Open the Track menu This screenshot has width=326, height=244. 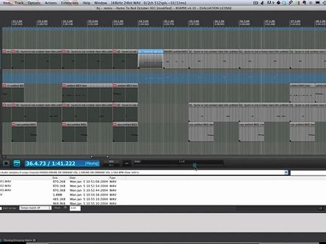pyautogui.click(x=19, y=3)
